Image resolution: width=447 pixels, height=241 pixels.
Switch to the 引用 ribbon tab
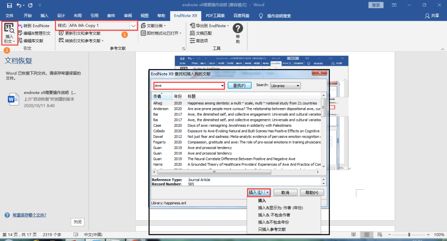94,16
